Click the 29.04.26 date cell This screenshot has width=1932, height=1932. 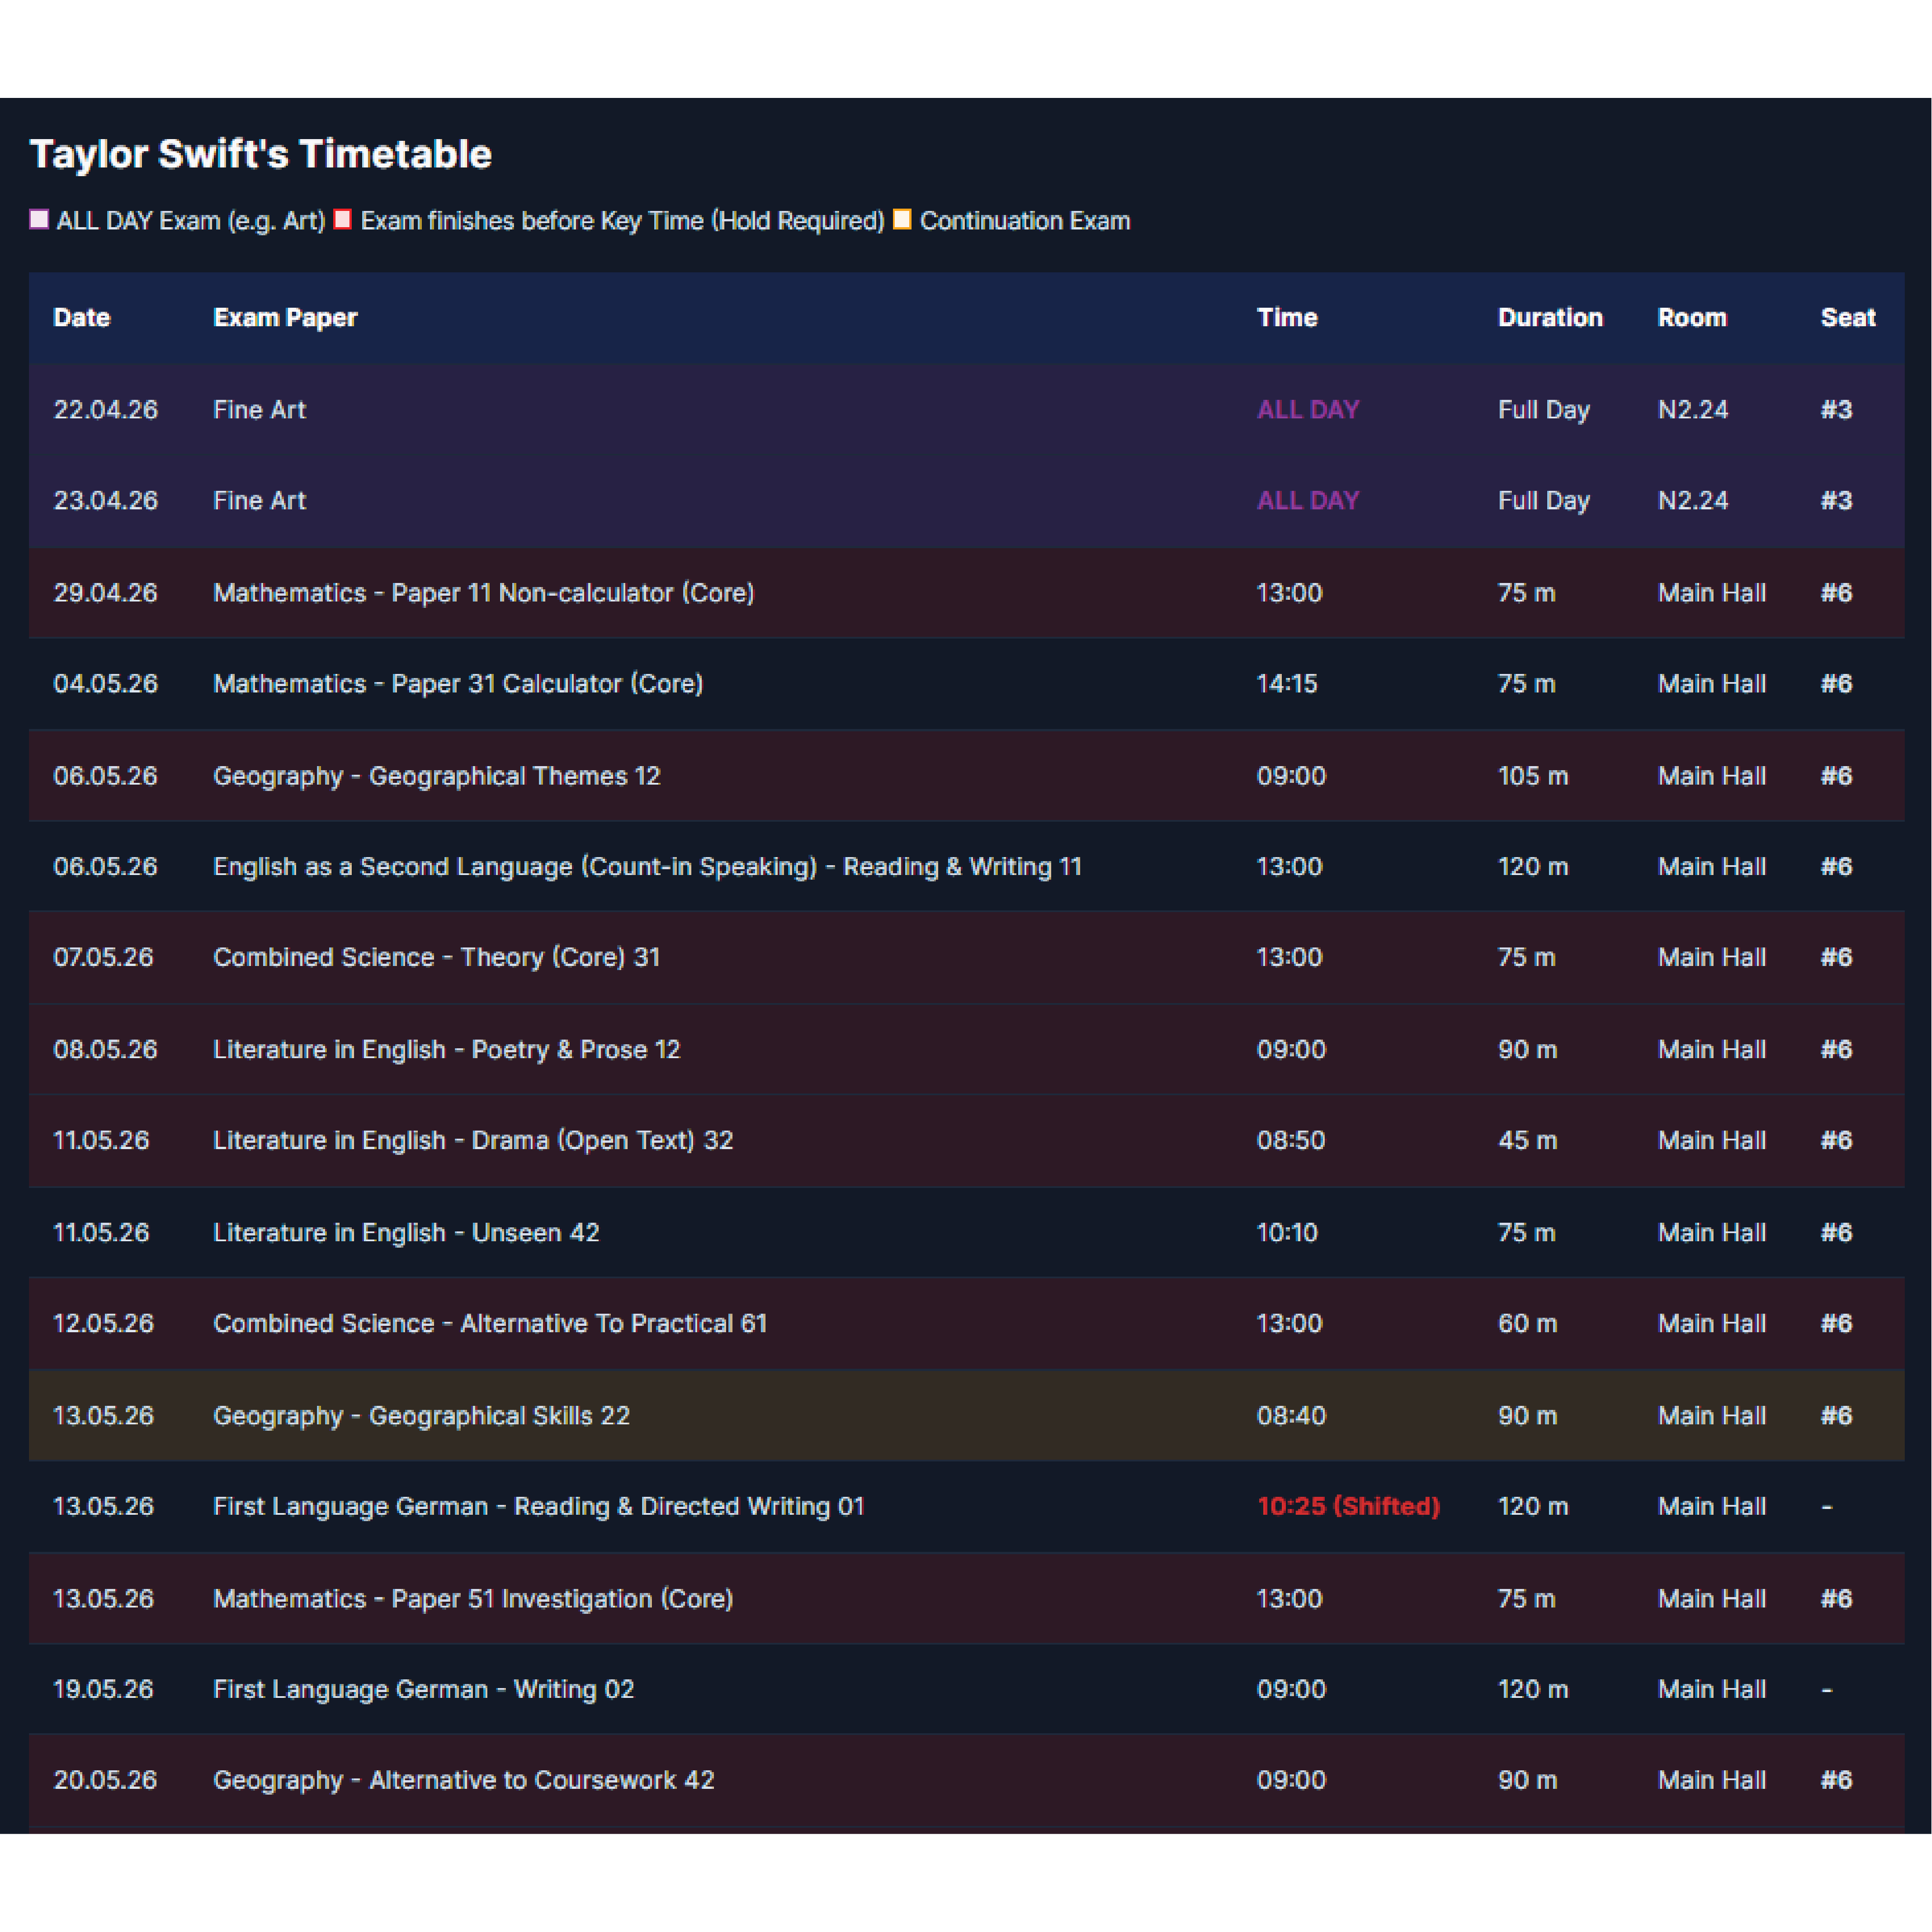coord(105,593)
